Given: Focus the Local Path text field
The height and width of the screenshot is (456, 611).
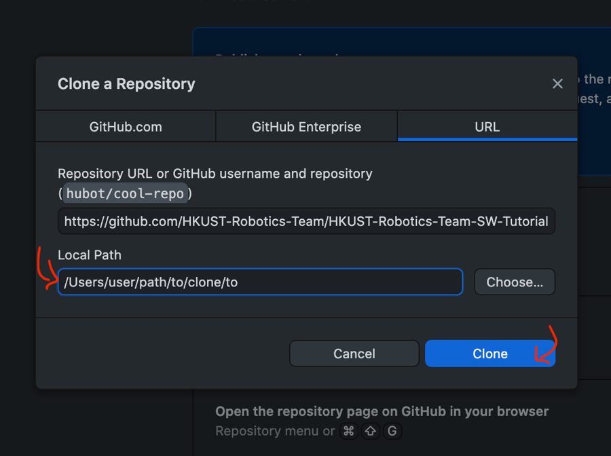Looking at the screenshot, I should click(x=260, y=282).
